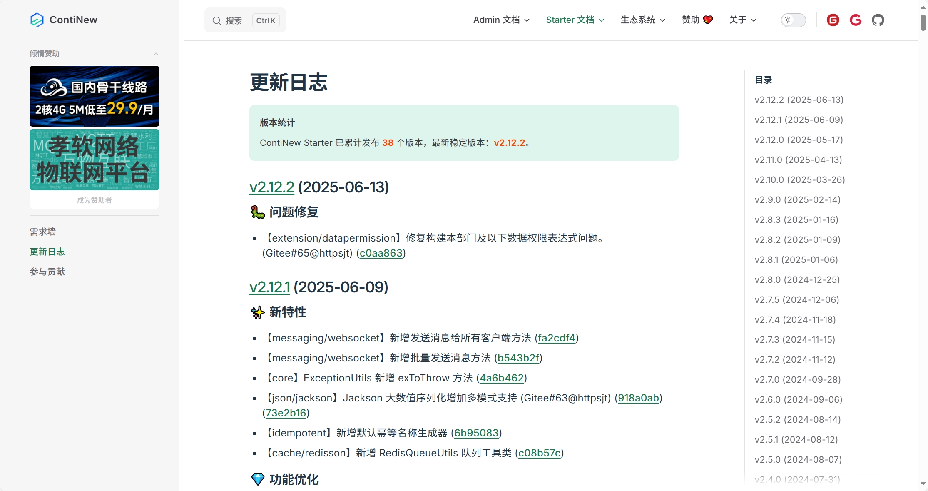
Task: Jump to v2.8.1 (2025-01-06) in 目录
Action: (x=796, y=260)
